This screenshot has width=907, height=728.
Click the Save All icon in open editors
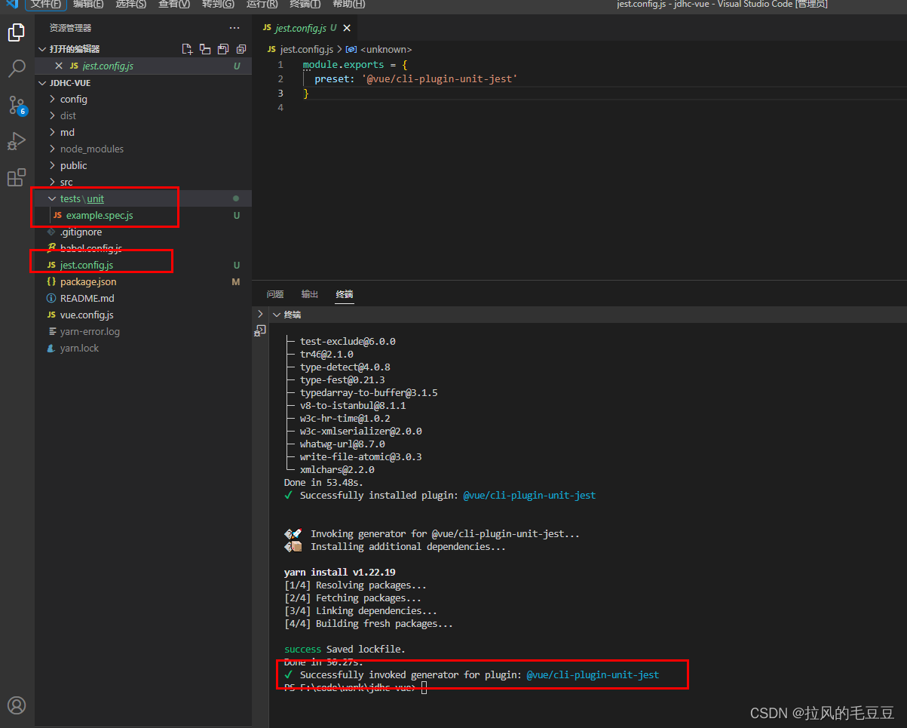click(x=223, y=49)
